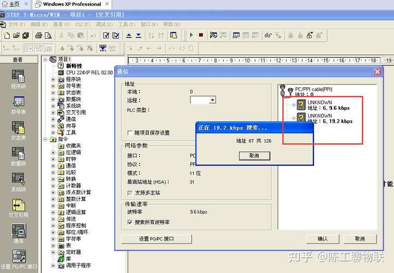Click the Upload arrow toolbar icon
This screenshot has width=394, height=273.
129,35
